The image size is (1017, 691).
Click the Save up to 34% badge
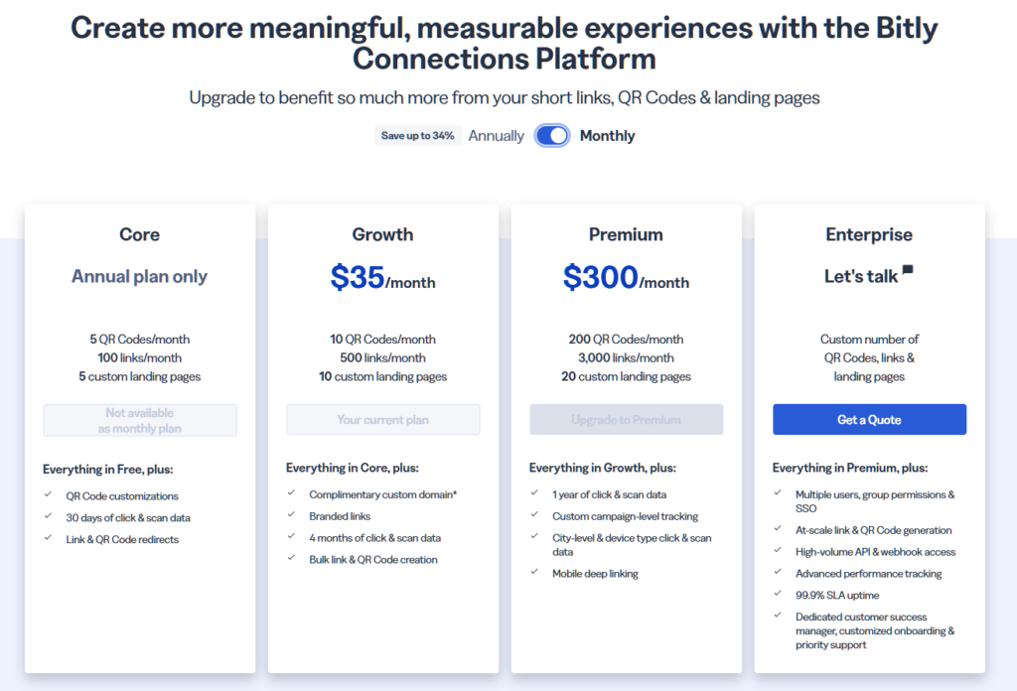[418, 136]
